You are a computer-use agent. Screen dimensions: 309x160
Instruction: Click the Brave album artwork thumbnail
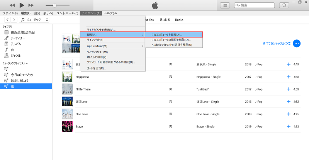(x=67, y=126)
